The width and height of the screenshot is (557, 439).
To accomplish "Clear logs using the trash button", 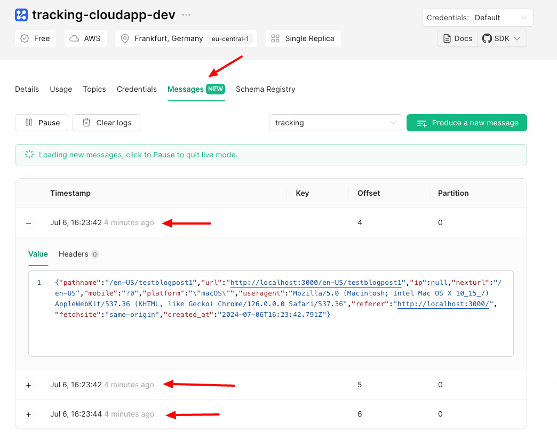I will pyautogui.click(x=106, y=123).
